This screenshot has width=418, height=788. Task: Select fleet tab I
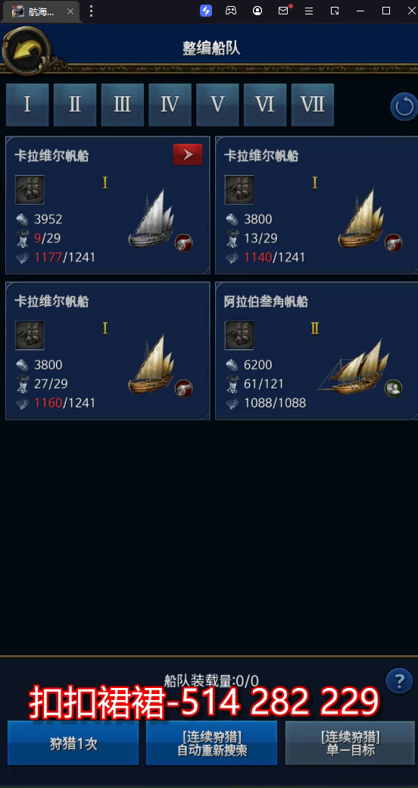[27, 105]
